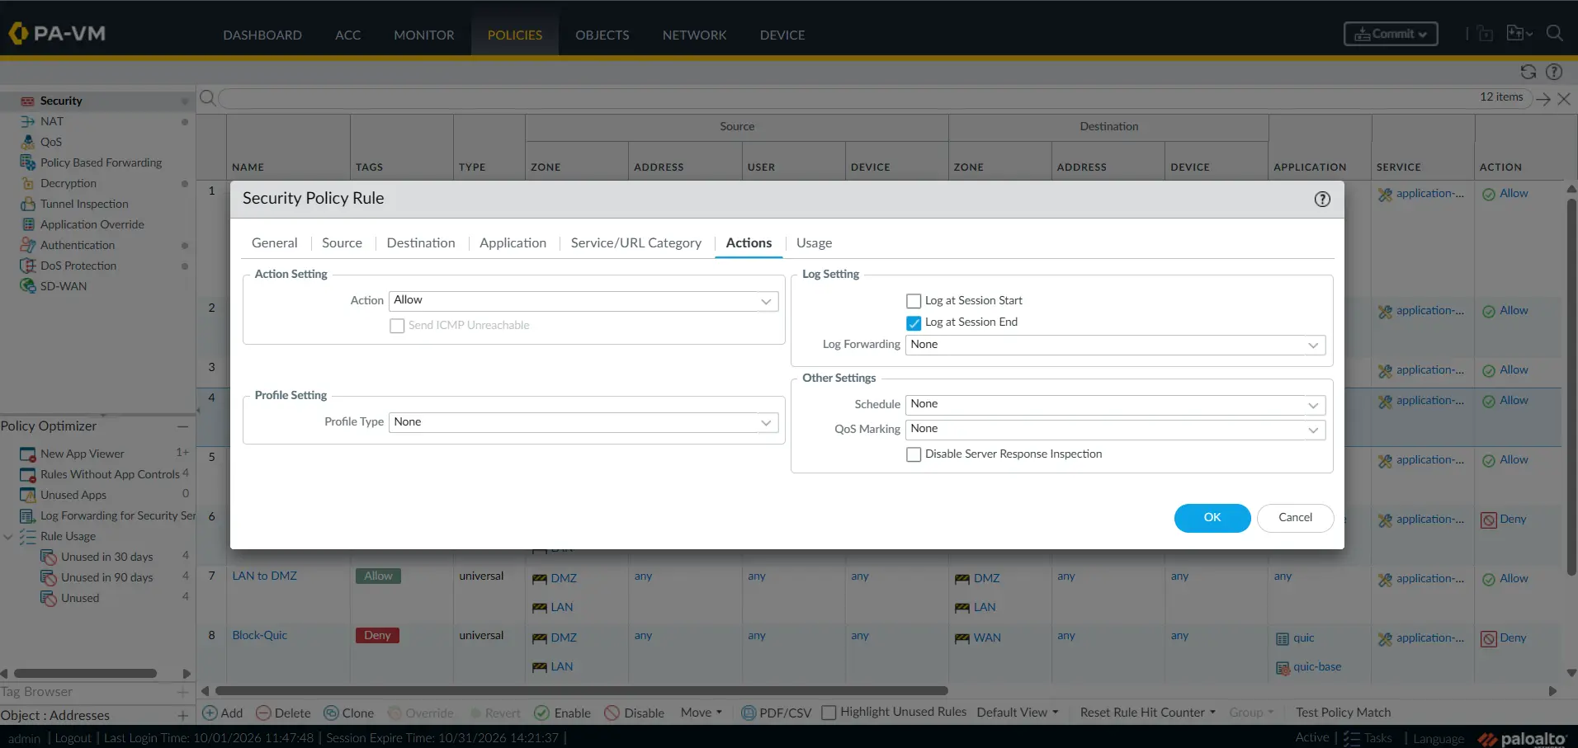This screenshot has height=748, width=1578.
Task: Open SD-WAN policy icon in sidebar
Action: pos(28,286)
